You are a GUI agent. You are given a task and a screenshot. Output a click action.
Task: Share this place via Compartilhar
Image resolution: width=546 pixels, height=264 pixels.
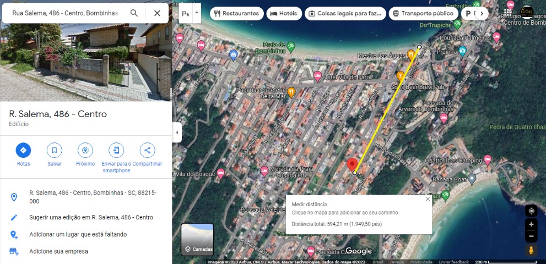pos(147,150)
